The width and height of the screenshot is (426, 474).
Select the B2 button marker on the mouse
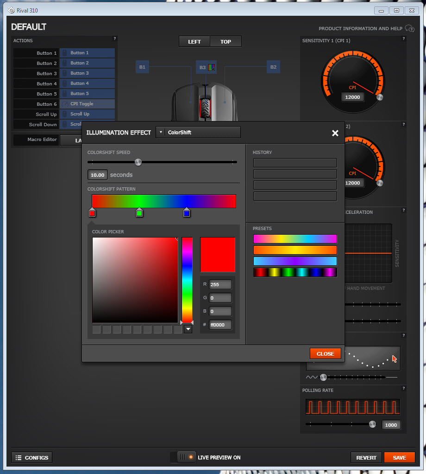273,67
